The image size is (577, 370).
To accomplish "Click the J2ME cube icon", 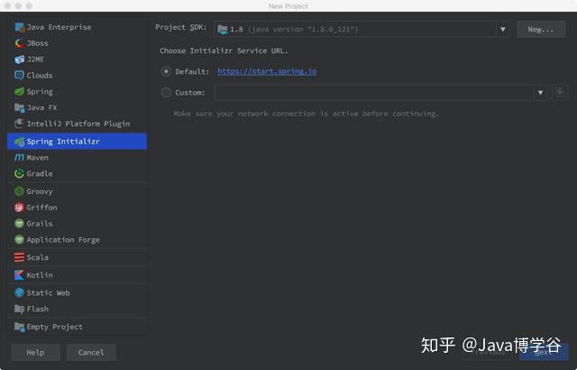I will point(20,60).
